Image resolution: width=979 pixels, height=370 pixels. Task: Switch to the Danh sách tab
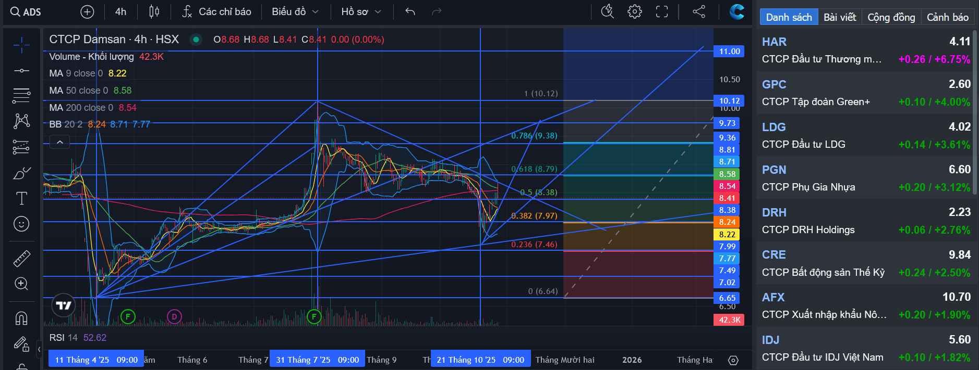point(789,17)
